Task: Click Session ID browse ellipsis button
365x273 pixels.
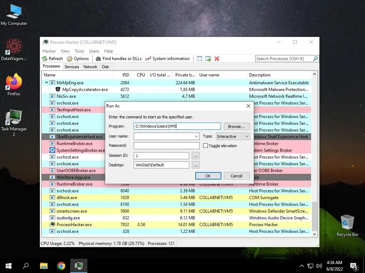Action: 196,156
